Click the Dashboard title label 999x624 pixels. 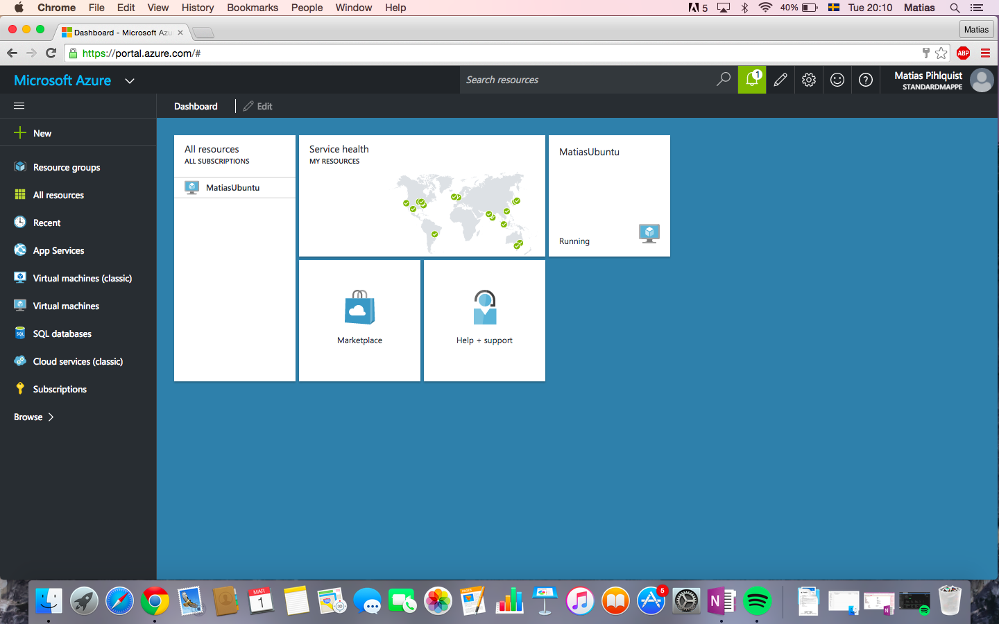(x=196, y=106)
